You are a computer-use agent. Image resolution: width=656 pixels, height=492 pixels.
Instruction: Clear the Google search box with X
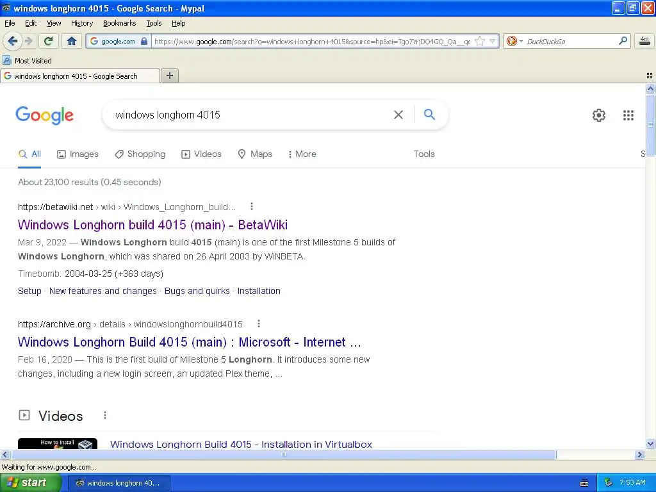(x=398, y=115)
